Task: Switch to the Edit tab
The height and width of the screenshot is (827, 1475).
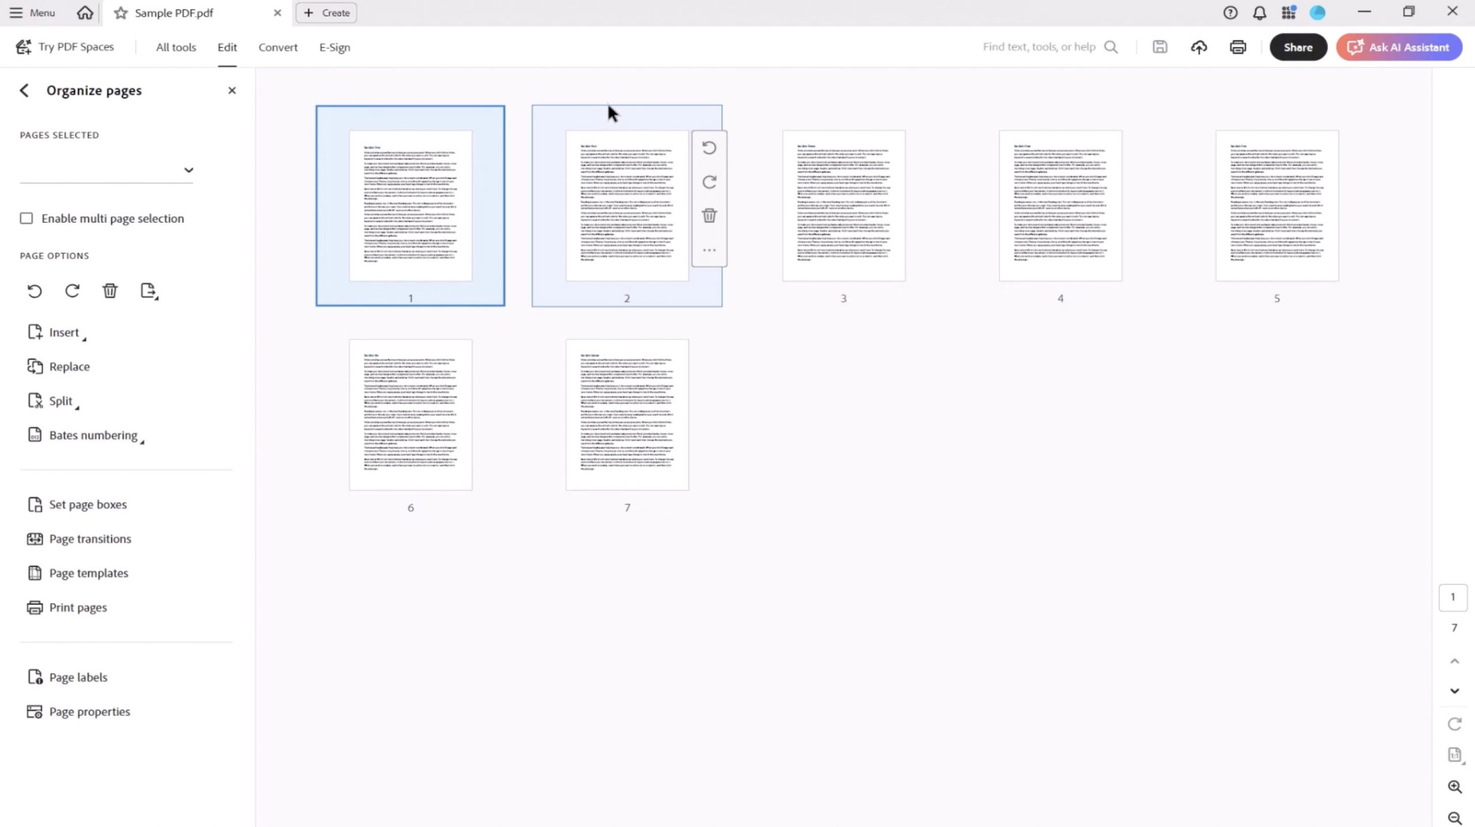Action: [x=227, y=47]
